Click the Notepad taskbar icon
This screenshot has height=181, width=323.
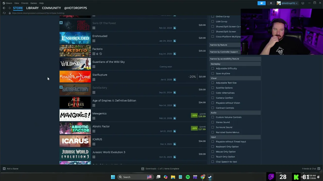(x=180, y=177)
